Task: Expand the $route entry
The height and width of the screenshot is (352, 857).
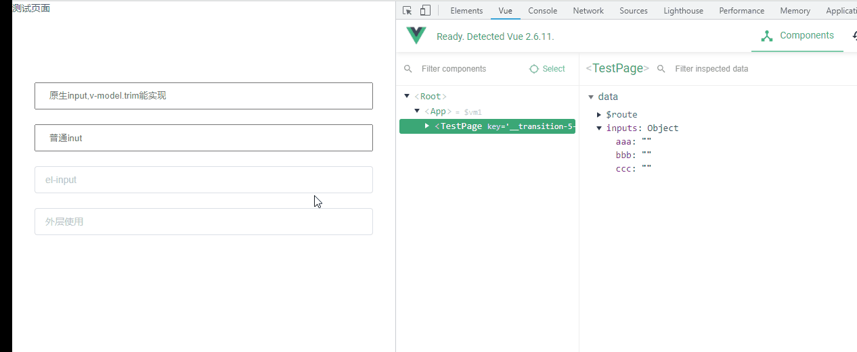Action: 599,115
